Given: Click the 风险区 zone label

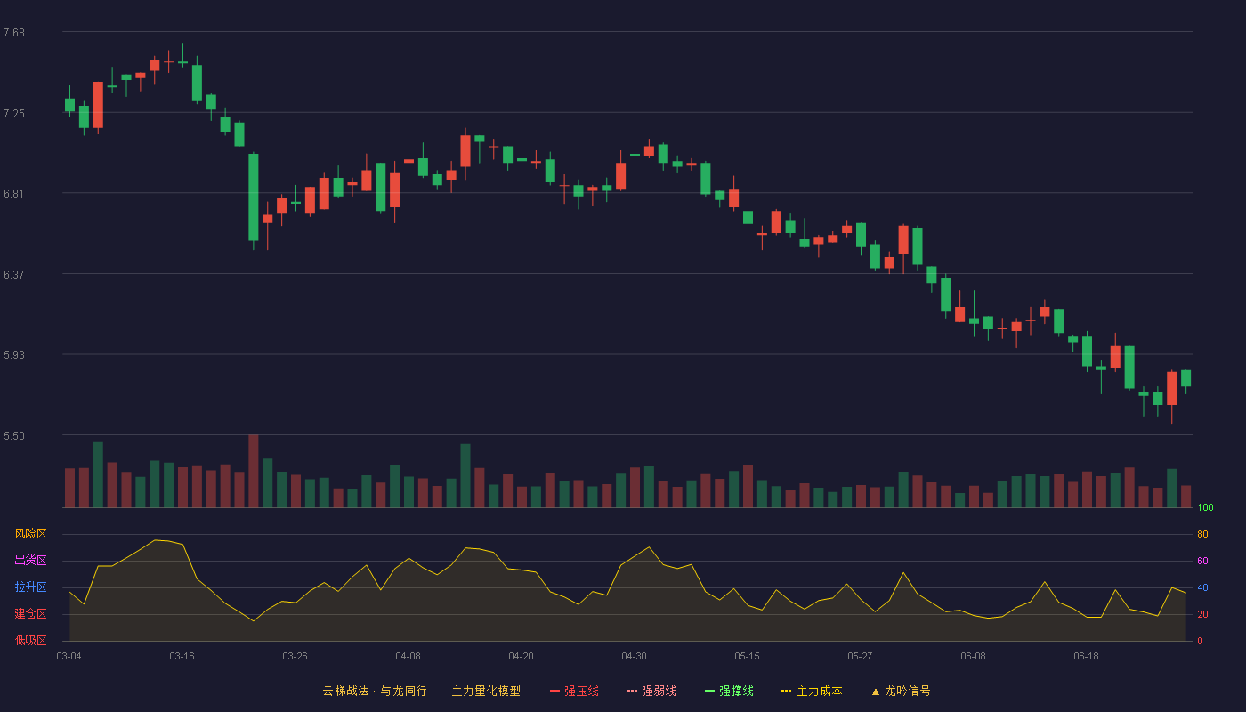Looking at the screenshot, I should click(x=30, y=534).
